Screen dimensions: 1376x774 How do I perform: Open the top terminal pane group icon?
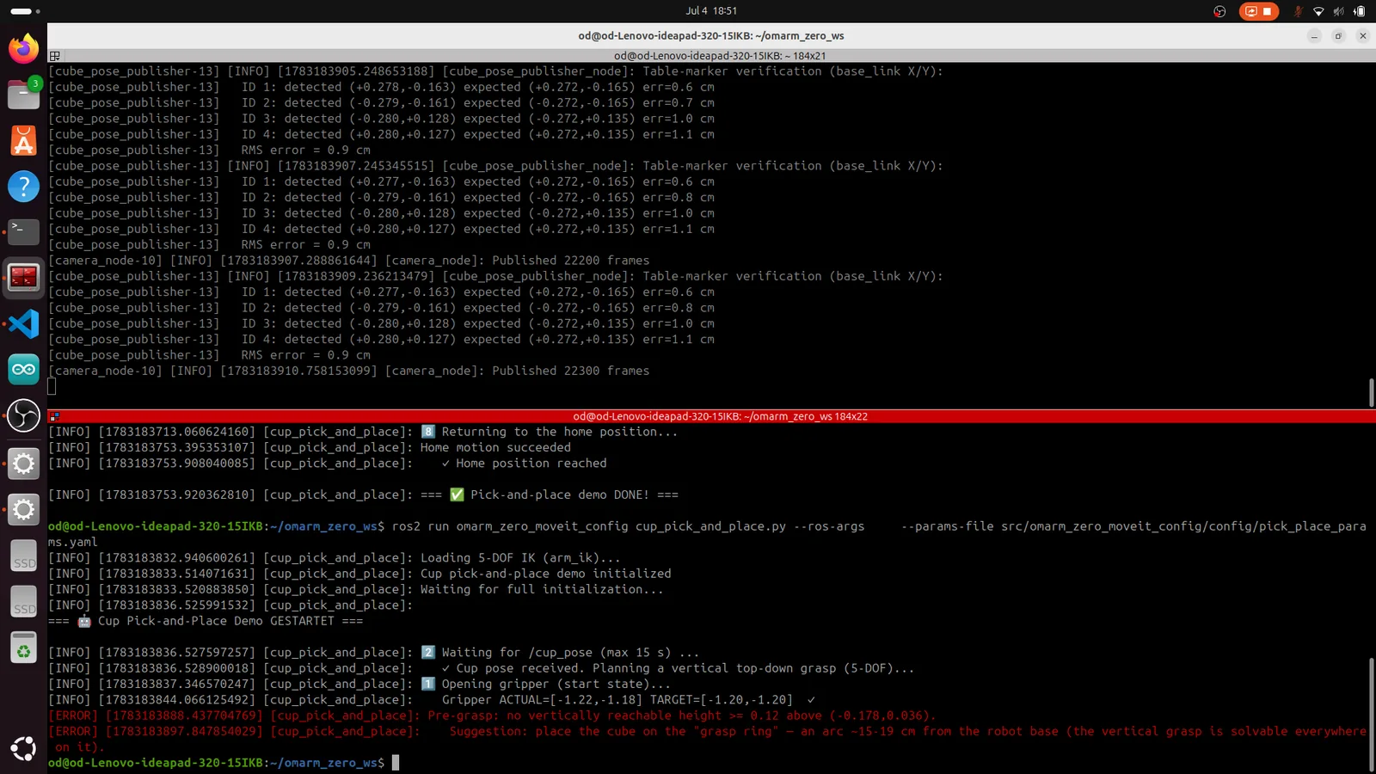click(54, 56)
